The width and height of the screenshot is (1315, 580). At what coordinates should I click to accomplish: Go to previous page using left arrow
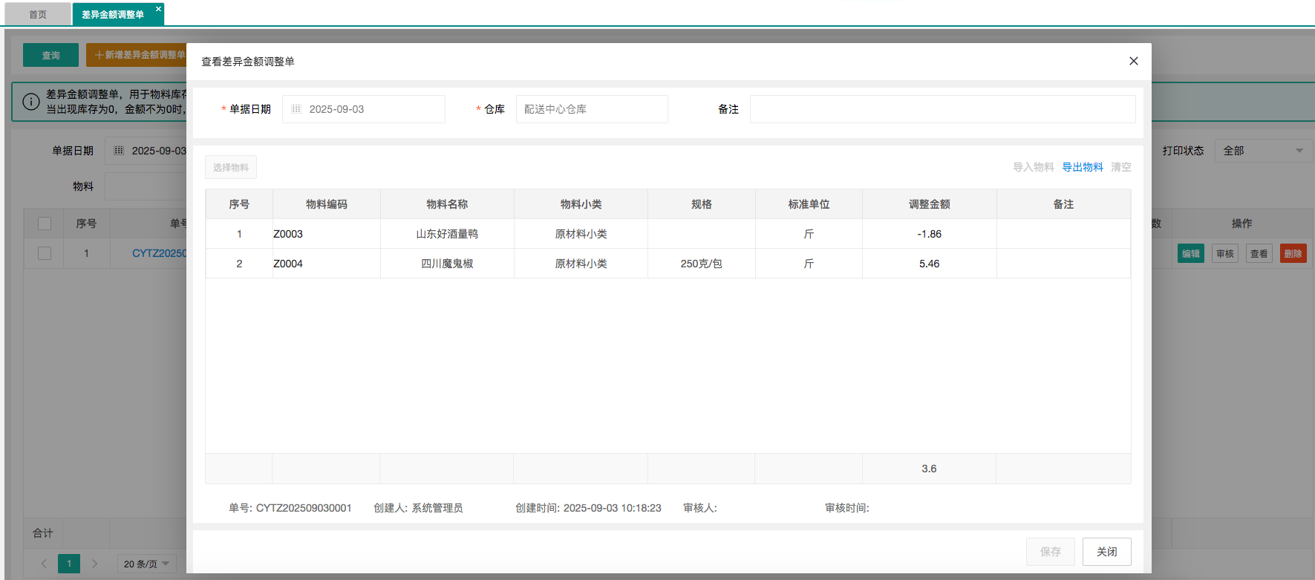coord(44,564)
